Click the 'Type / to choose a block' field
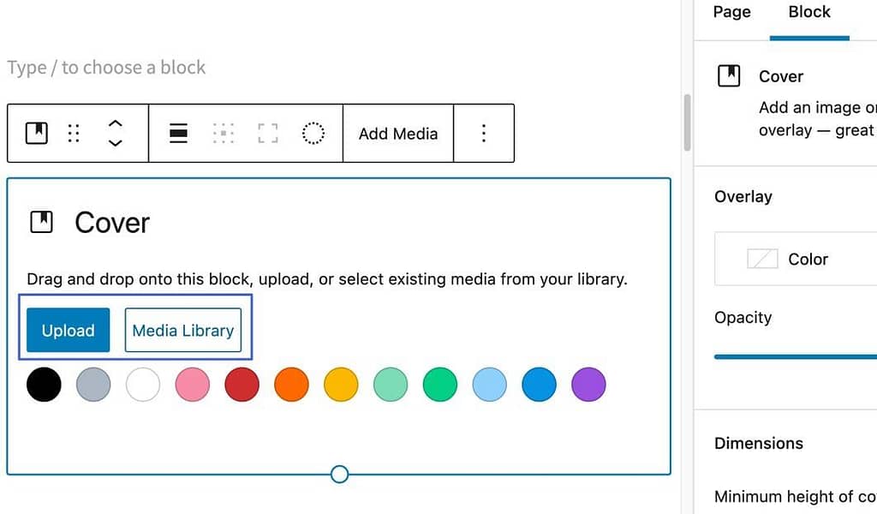 coord(106,68)
